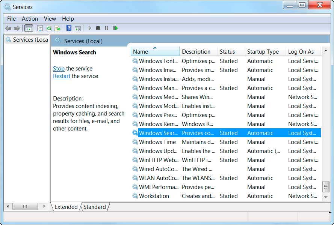
Task: Select Services (Local) in the console tree
Action: pyautogui.click(x=27, y=40)
